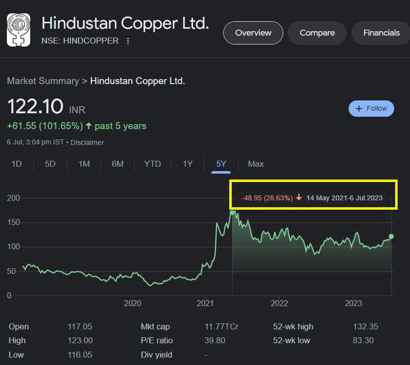This screenshot has width=410, height=365.
Task: Click the Div yield label
Action: tap(156, 355)
